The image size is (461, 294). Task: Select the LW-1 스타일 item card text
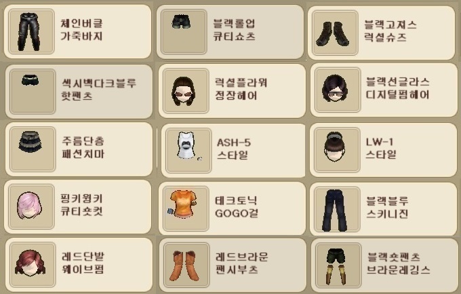pyautogui.click(x=381, y=148)
